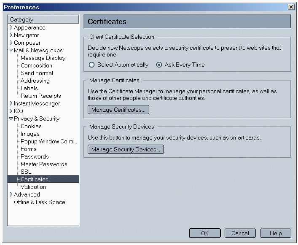Image resolution: width=298 pixels, height=245 pixels.
Task: Expand the Composer category
Action: pos(11,43)
